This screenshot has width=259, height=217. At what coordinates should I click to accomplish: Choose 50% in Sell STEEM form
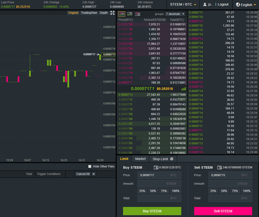(224, 191)
